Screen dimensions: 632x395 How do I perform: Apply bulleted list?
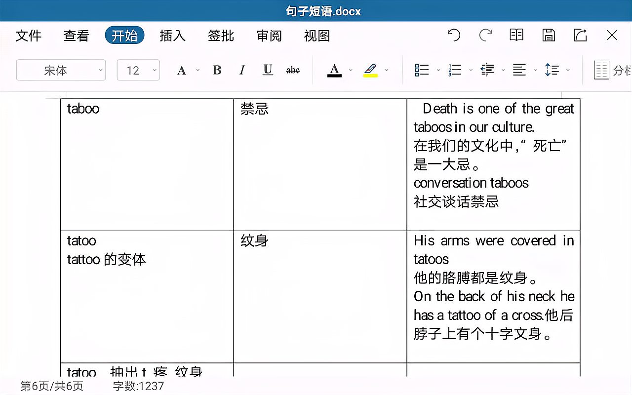pos(422,70)
